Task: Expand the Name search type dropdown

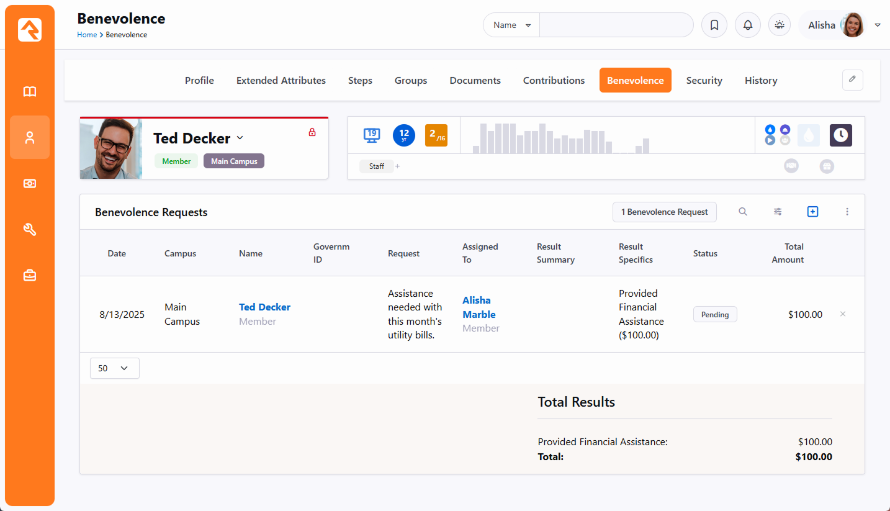Action: click(512, 25)
